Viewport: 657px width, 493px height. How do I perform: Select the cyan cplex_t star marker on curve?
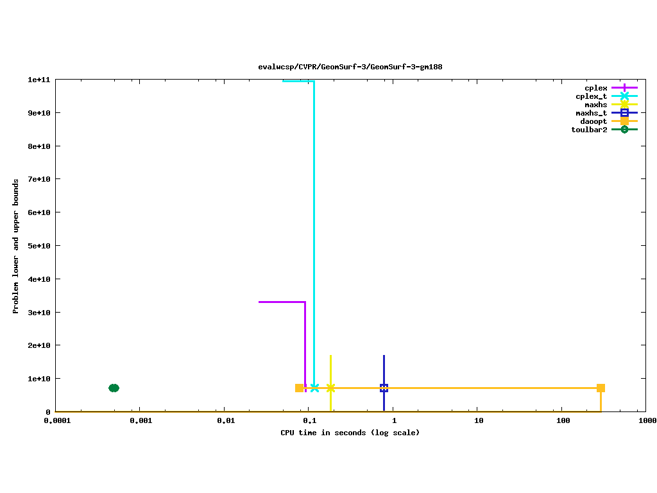pos(314,388)
